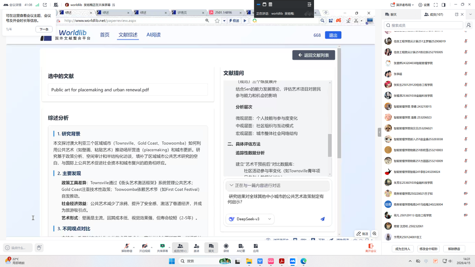475x267 pixels.
Task: Click the add member icon beside search
Action: 469,25
